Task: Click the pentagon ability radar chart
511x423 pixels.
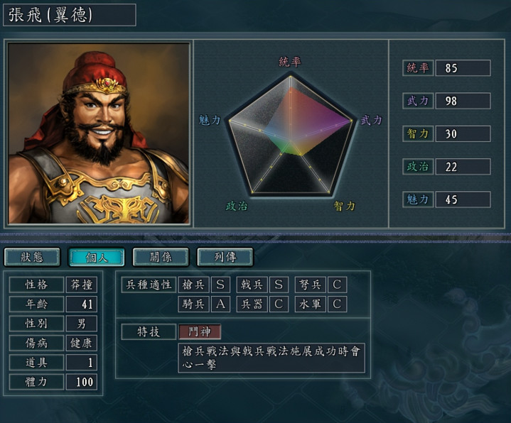Action: 291,135
